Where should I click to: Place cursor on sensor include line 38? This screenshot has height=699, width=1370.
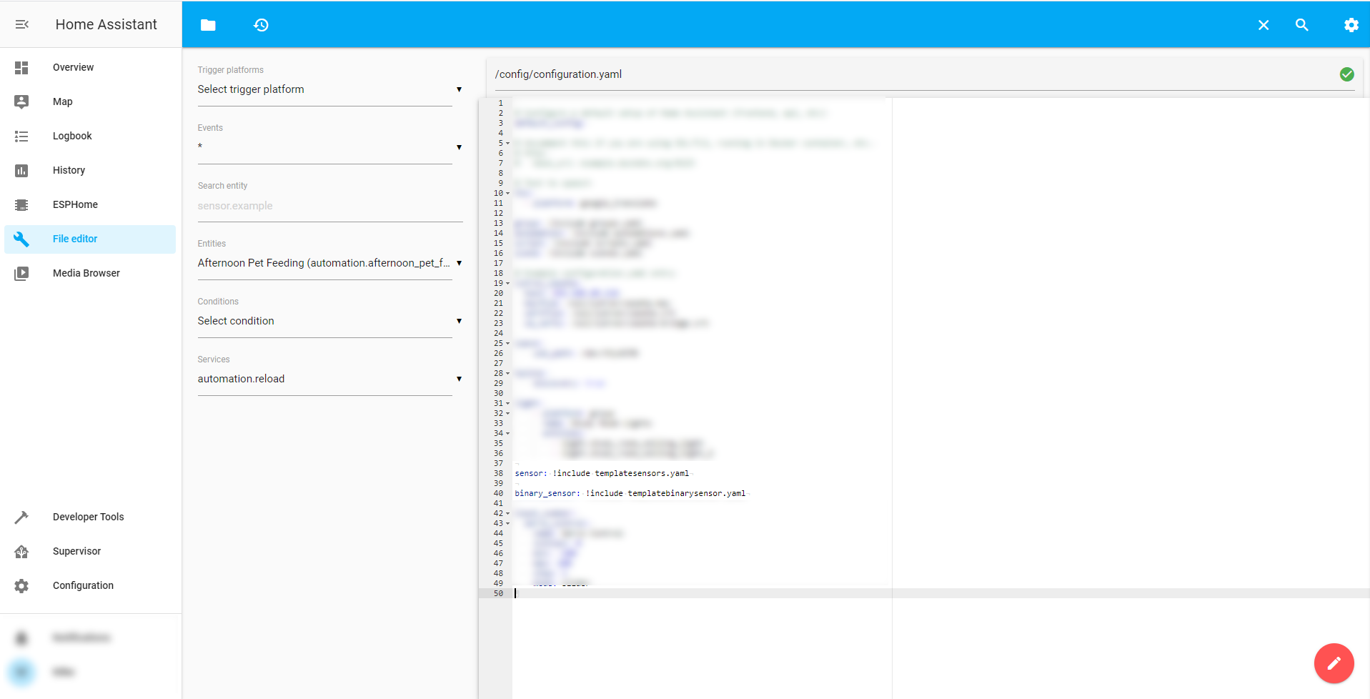coord(602,473)
